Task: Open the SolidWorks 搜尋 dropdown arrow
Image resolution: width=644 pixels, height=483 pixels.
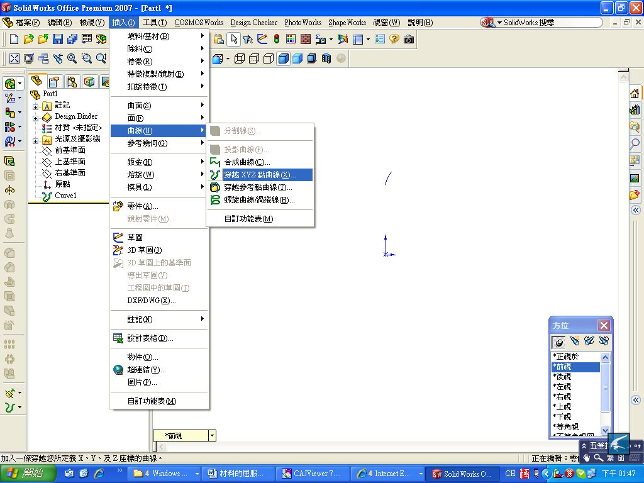Action: coord(499,23)
